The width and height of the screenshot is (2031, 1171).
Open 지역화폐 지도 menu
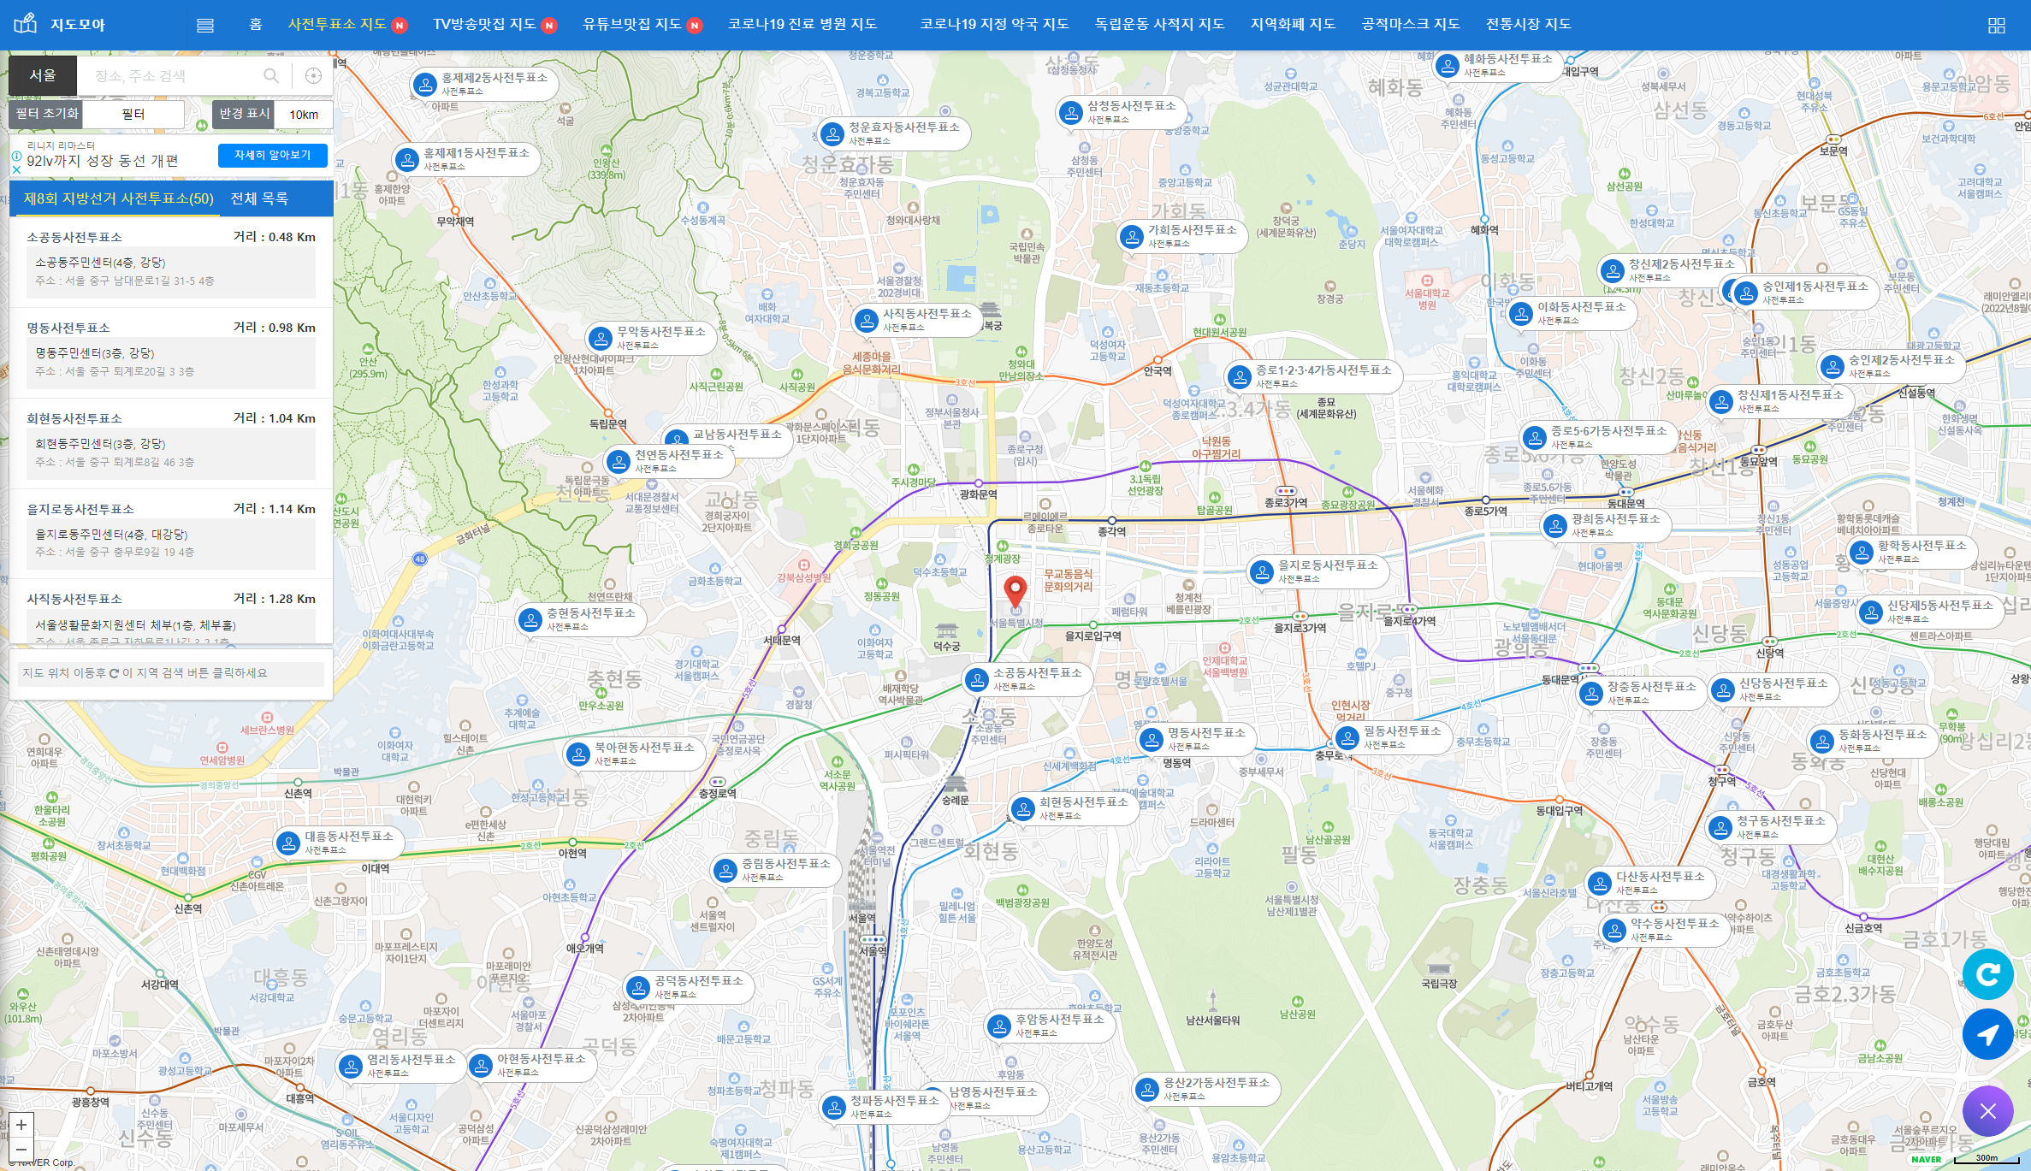[1293, 24]
